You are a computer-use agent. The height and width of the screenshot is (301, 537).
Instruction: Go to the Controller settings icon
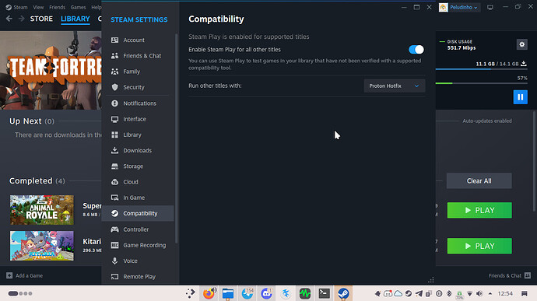pos(114,229)
